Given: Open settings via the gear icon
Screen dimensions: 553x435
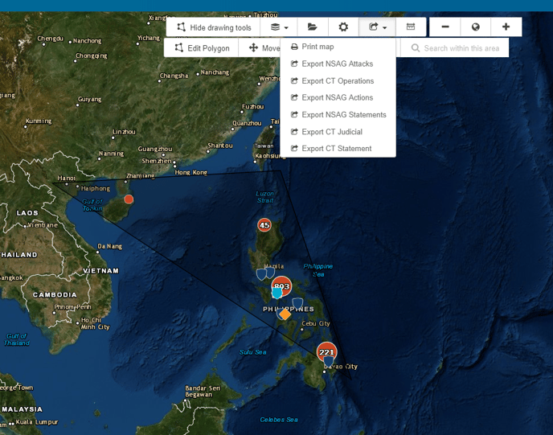Looking at the screenshot, I should pos(343,27).
